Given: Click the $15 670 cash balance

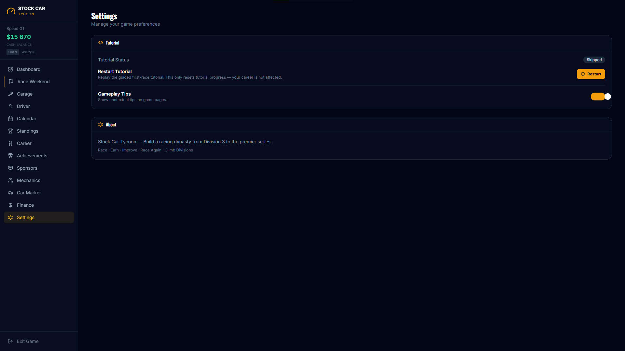Looking at the screenshot, I should tap(19, 37).
